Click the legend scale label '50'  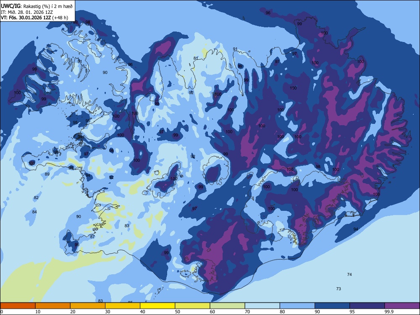point(177,312)
